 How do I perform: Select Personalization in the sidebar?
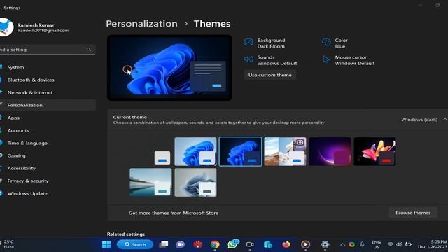pos(48,105)
